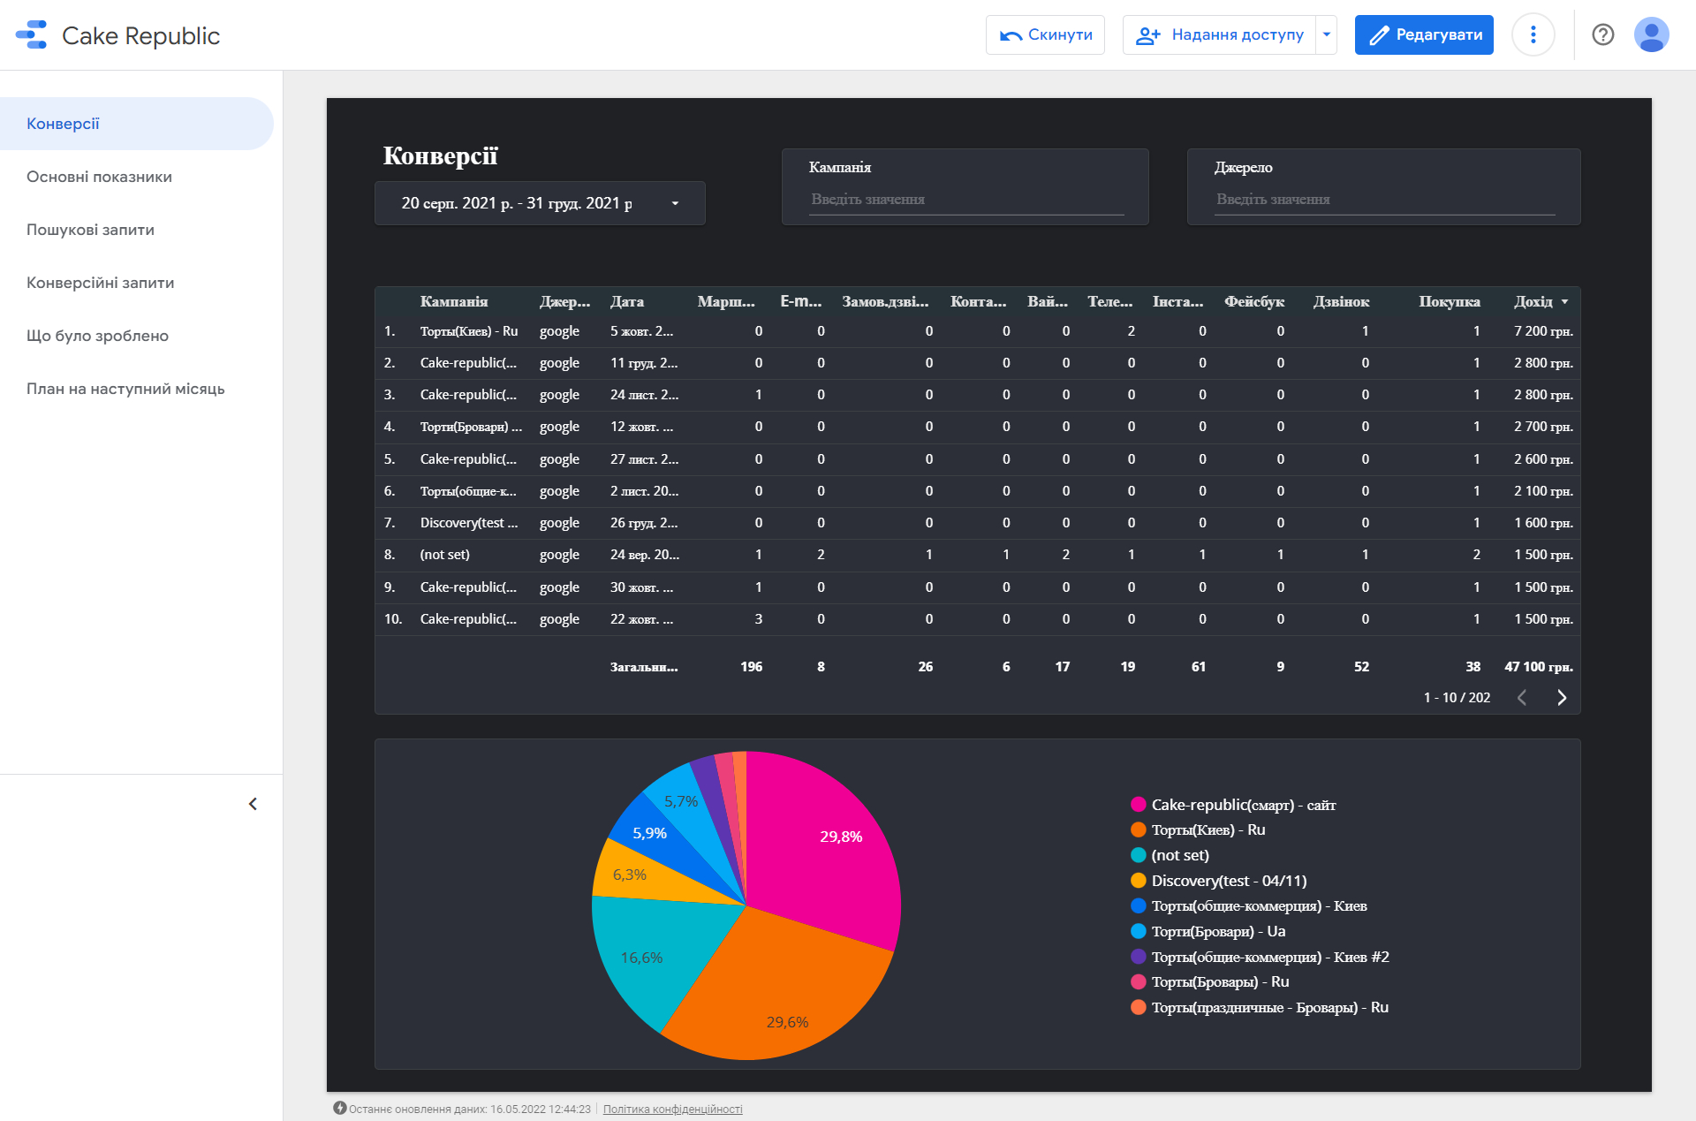Go to previous table page arrow
This screenshot has width=1696, height=1121.
pos(1522,698)
